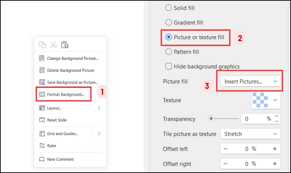
Task: Select the Solid fill radio button
Action: (x=168, y=8)
